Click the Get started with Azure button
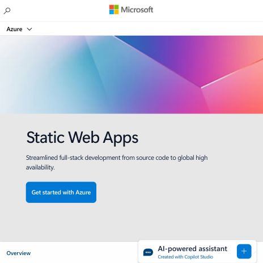This screenshot has height=263, width=263. click(x=61, y=192)
